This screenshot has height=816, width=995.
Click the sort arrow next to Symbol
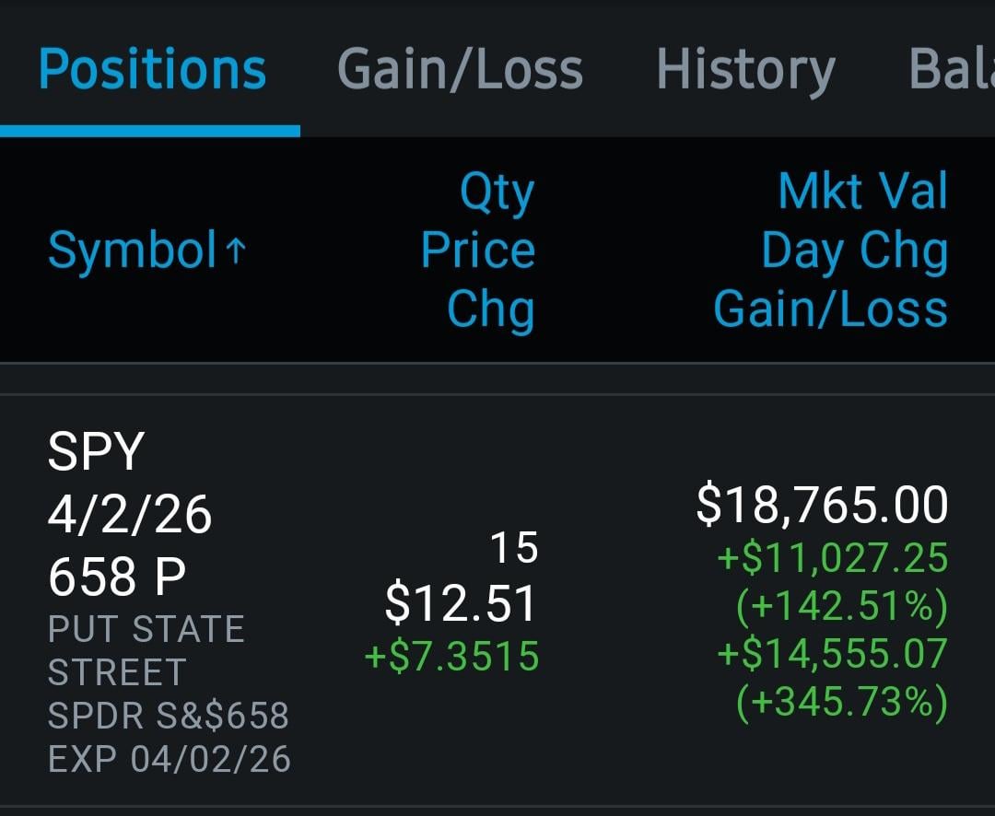[x=237, y=251]
